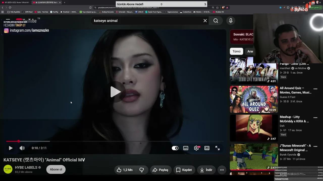Viewport: 323px width, 181px height.
Task: Turn on subtitles with the captions icon
Action: [x=186, y=148]
